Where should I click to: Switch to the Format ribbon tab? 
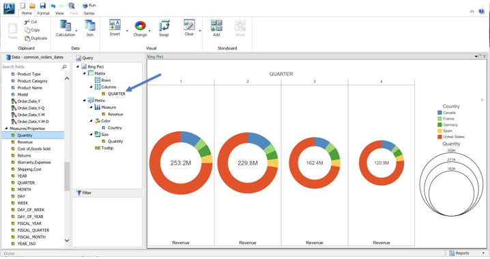[x=44, y=13]
